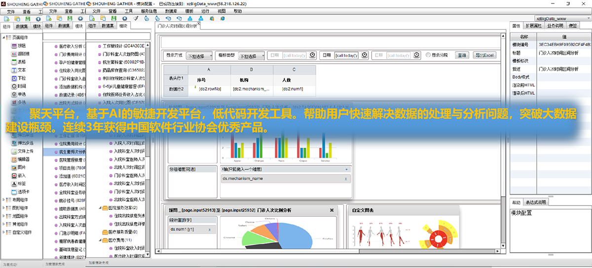Collapse the 医疗费用(11) folder
The image size is (592, 268).
[100, 240]
